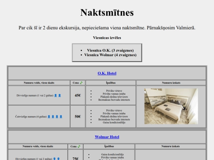This screenshot has height=160, width=214.
Task: Click 'Gaisa kondicionētājs' in Wolmar 75€ row
Action: (113, 154)
